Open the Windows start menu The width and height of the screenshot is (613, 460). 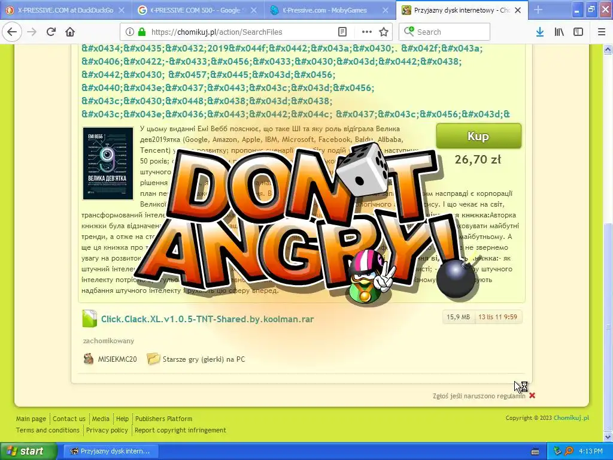click(29, 451)
